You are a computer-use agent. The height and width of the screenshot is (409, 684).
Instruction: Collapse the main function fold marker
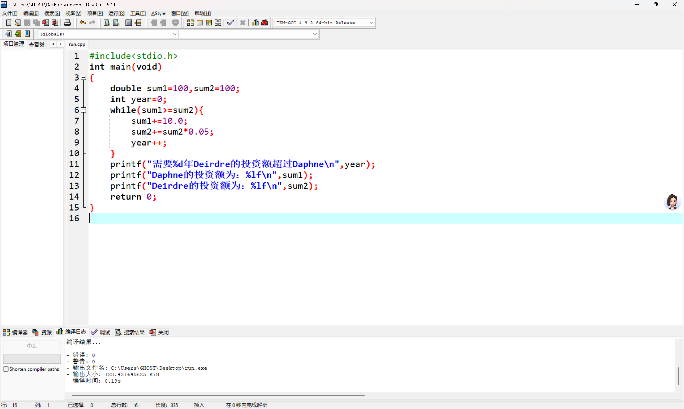(84, 78)
